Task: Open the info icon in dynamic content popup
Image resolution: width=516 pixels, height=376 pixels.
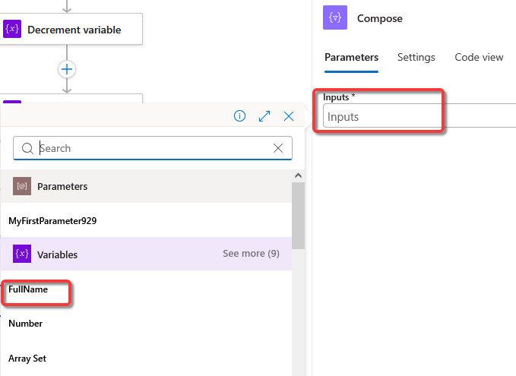Action: tap(239, 115)
